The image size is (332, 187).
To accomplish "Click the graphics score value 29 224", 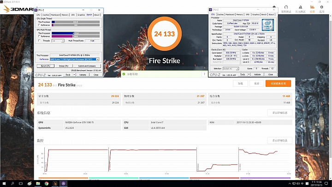I will click(x=115, y=96).
